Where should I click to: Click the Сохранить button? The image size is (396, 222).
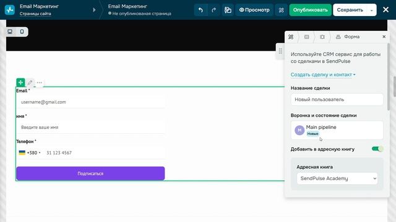point(350,10)
